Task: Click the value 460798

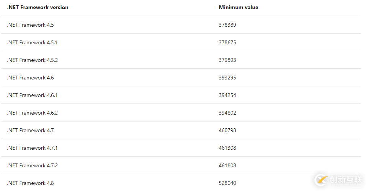Action: [227, 130]
